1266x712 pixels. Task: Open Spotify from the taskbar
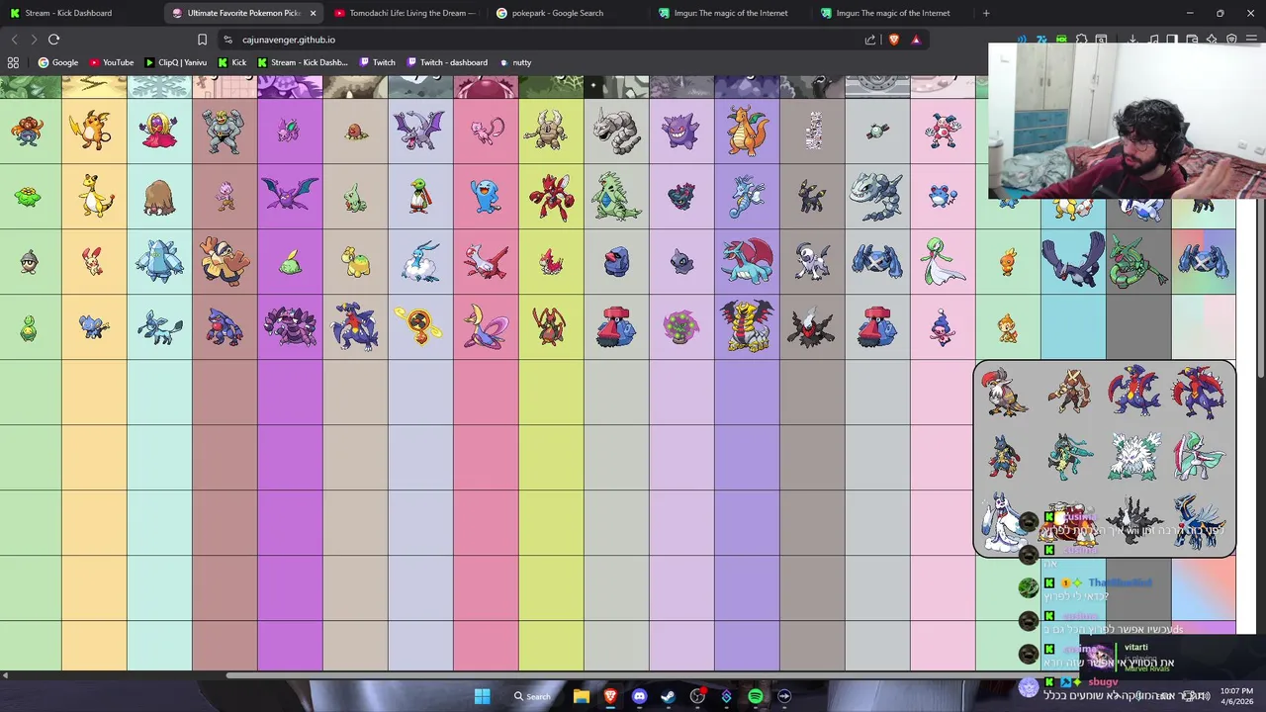[756, 696]
